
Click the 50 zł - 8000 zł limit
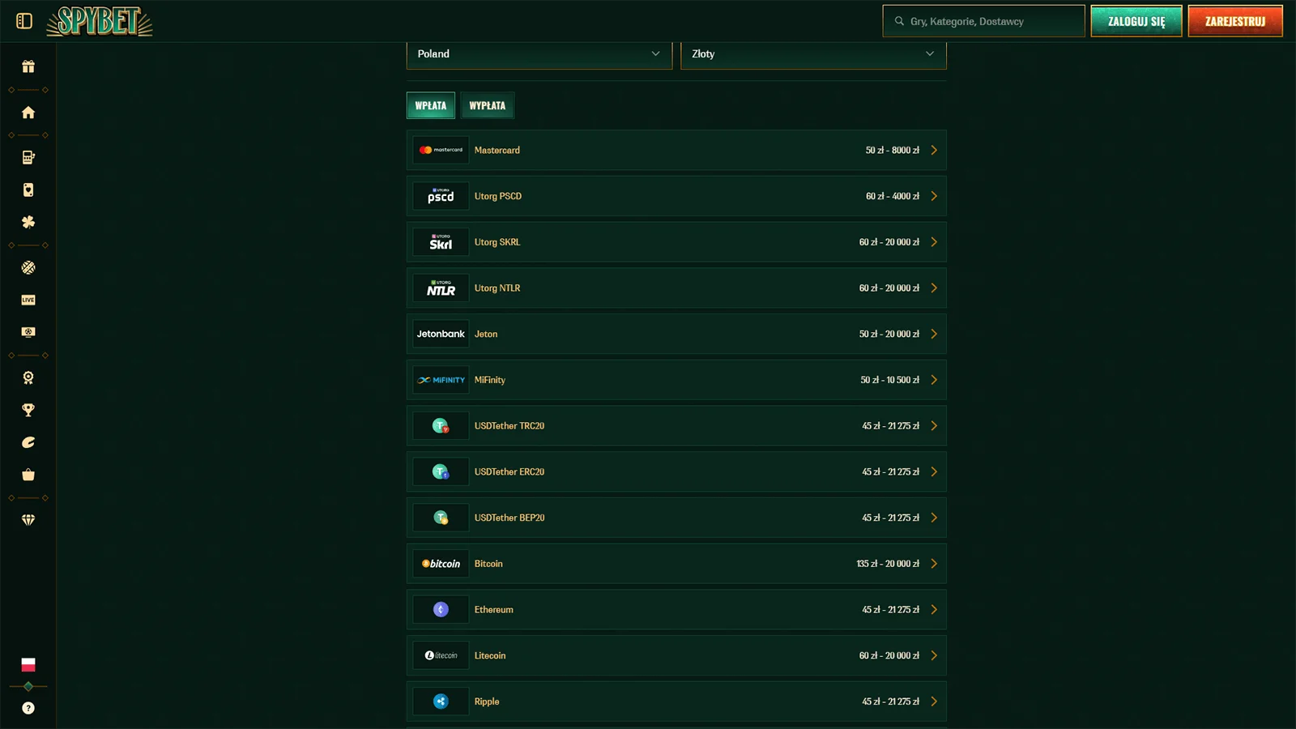[x=893, y=150]
